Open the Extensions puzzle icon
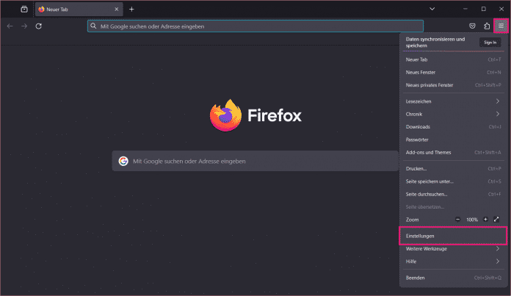Viewport: 511px width, 296px height. point(488,26)
